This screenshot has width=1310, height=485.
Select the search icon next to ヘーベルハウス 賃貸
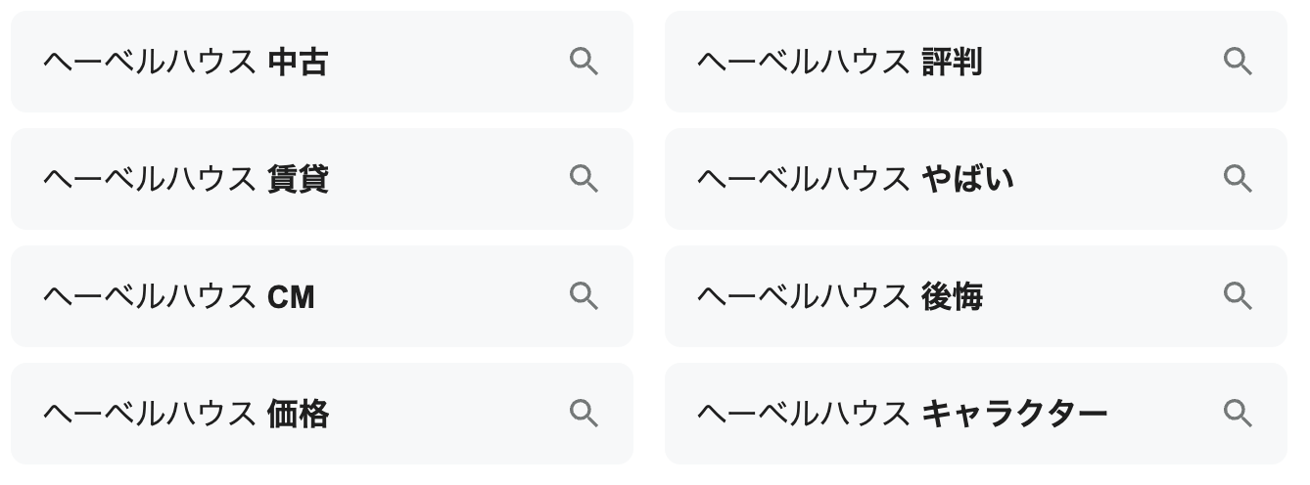584,179
